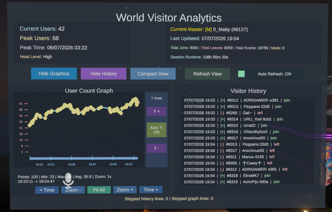Viewport: 332px width, 212px height.
Task: Click the Hide History button
Action: point(104,74)
